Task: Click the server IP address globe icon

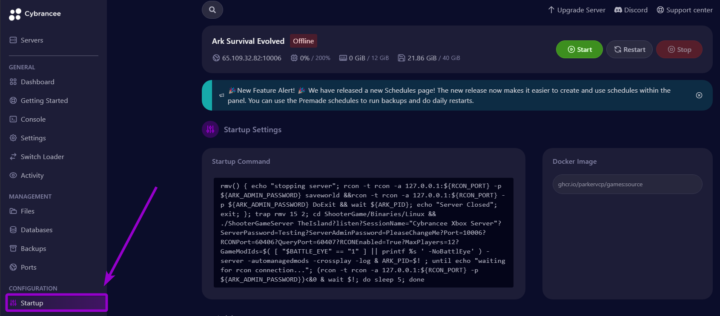Action: click(216, 58)
